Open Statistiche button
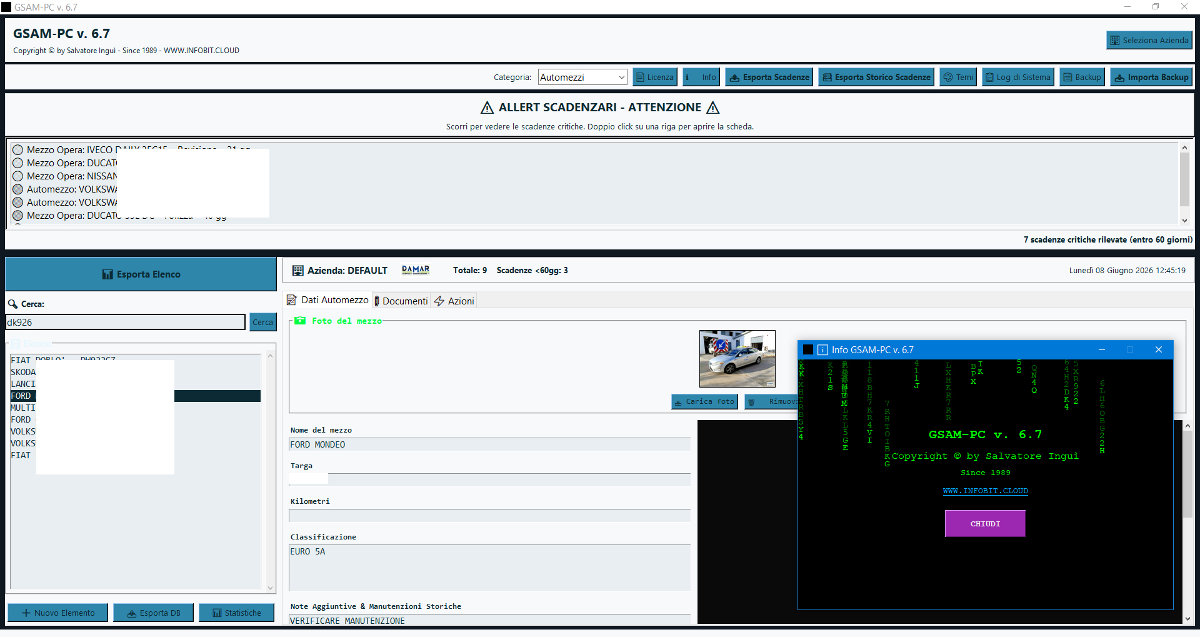The height and width of the screenshot is (637, 1200). (x=236, y=613)
